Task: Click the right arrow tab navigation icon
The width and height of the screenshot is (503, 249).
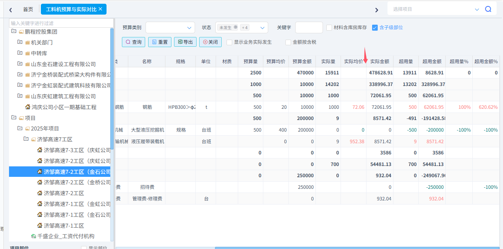Action: 377,10
